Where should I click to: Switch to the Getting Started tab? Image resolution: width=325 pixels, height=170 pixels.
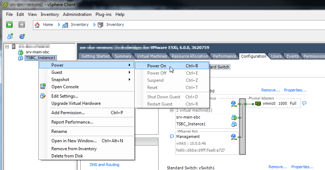95,56
